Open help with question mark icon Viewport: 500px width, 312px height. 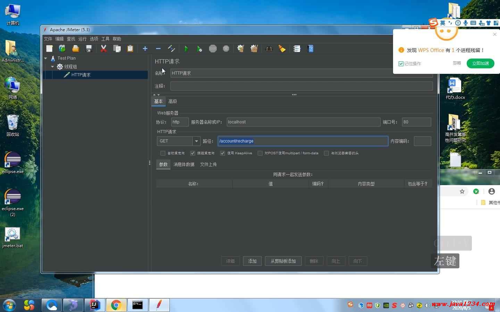310,49
